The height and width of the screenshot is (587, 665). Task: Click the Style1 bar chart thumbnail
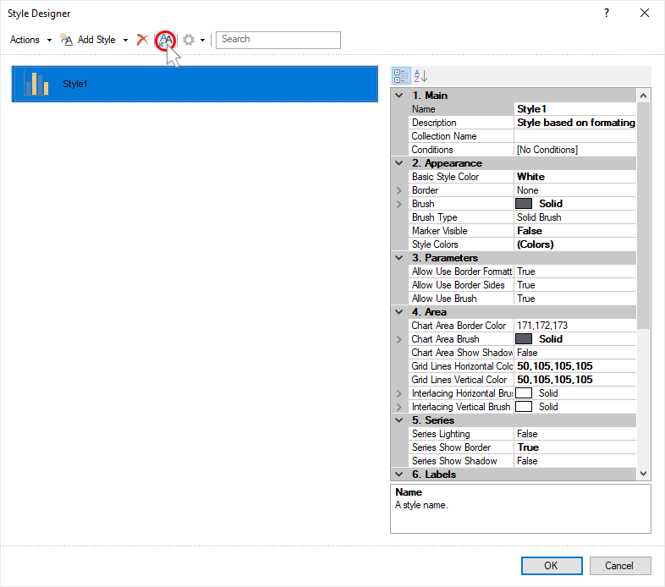coord(36,84)
